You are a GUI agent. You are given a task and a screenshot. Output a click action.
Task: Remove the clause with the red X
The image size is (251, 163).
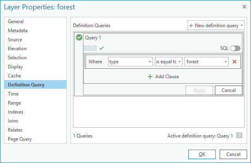[x=235, y=62]
